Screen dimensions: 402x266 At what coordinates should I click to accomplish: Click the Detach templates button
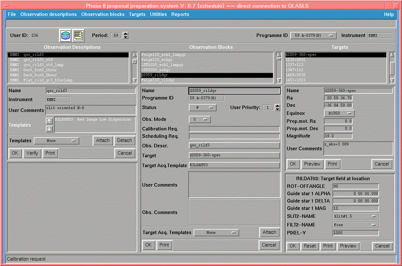tap(125, 140)
